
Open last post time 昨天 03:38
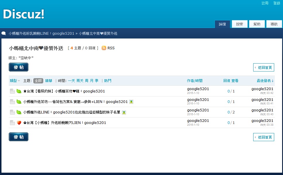coord(267,125)
